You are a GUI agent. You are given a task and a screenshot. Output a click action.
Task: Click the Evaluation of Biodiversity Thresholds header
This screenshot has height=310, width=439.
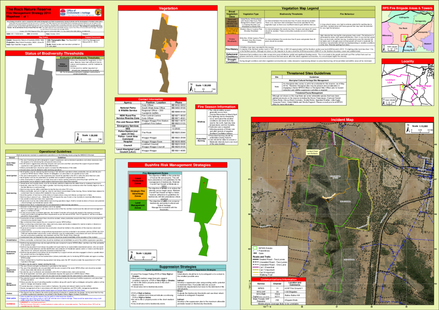(80, 58)
